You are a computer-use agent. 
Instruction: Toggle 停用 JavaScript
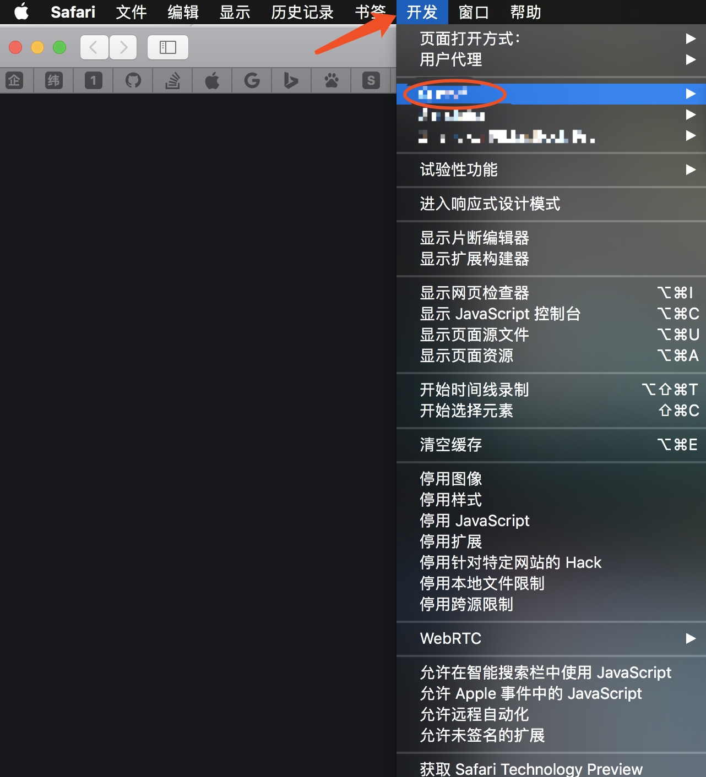551,521
